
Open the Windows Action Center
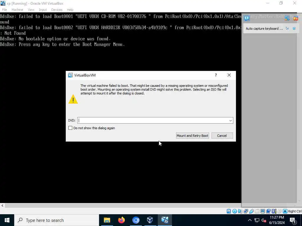293,220
